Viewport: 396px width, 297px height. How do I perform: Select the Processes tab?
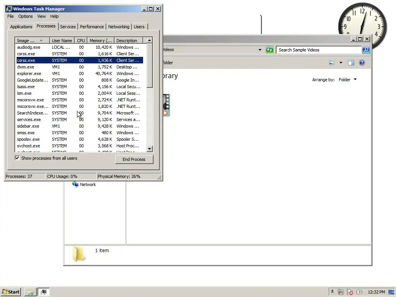pyautogui.click(x=46, y=26)
